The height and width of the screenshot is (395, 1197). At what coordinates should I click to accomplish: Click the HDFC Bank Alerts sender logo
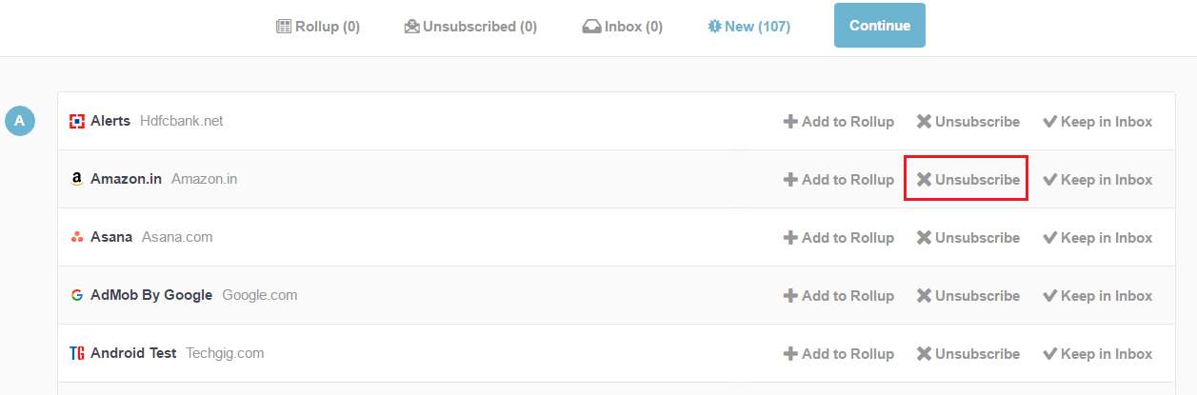78,121
